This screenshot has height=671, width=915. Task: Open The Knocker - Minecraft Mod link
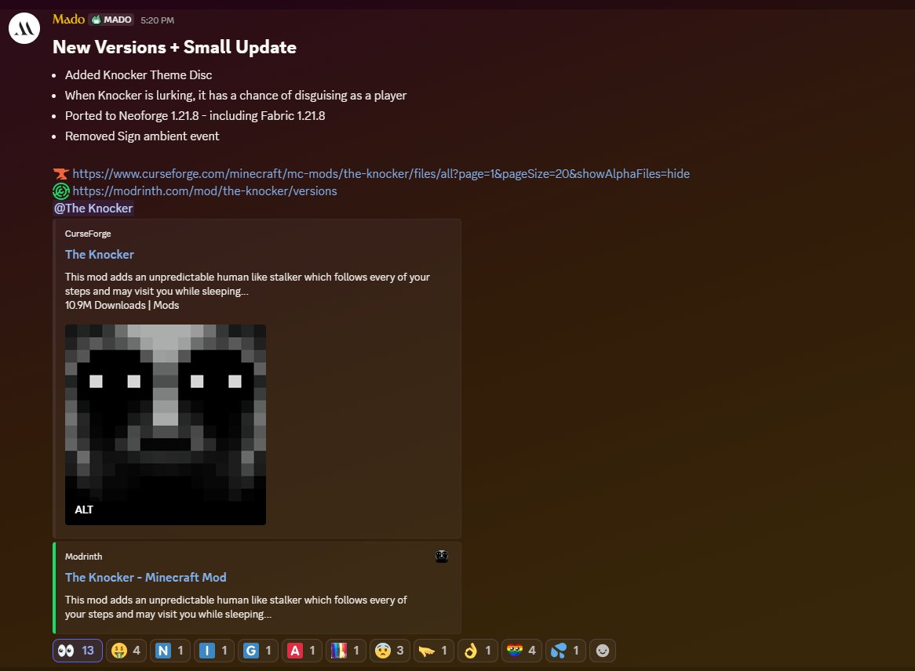point(145,577)
